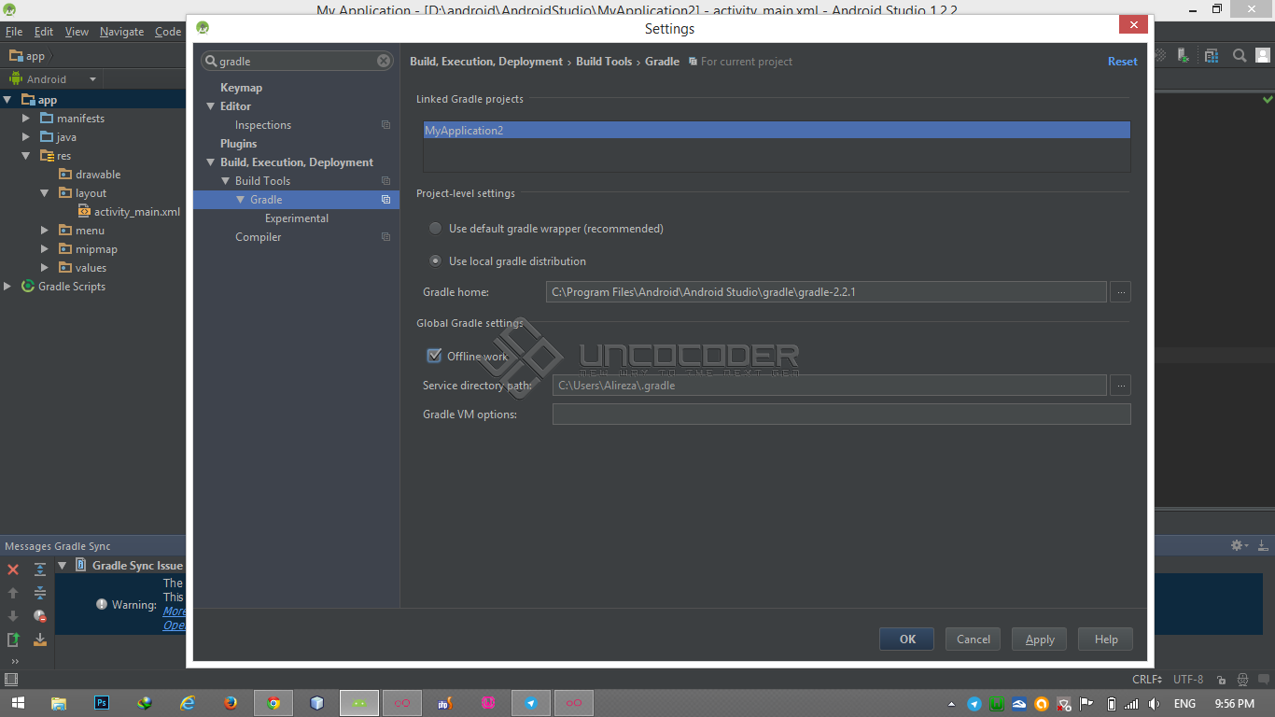
Task: Select Plugins in the settings list
Action: click(238, 144)
